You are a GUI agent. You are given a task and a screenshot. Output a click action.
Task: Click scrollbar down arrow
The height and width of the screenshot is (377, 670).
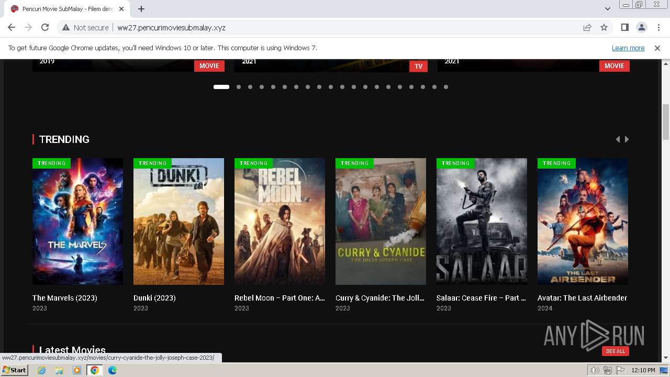666,358
